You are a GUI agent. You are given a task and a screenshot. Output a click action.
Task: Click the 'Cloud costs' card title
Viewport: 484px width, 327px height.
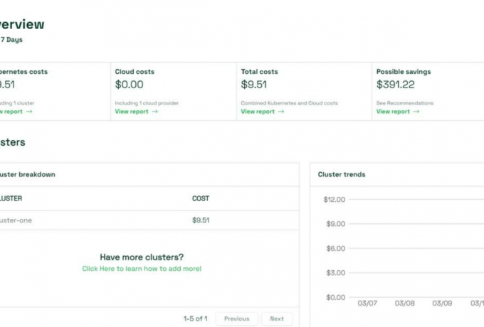coord(135,72)
